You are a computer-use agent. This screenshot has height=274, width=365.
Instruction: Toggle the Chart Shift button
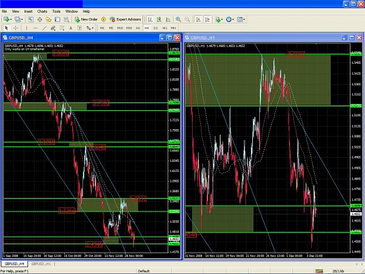pos(207,19)
